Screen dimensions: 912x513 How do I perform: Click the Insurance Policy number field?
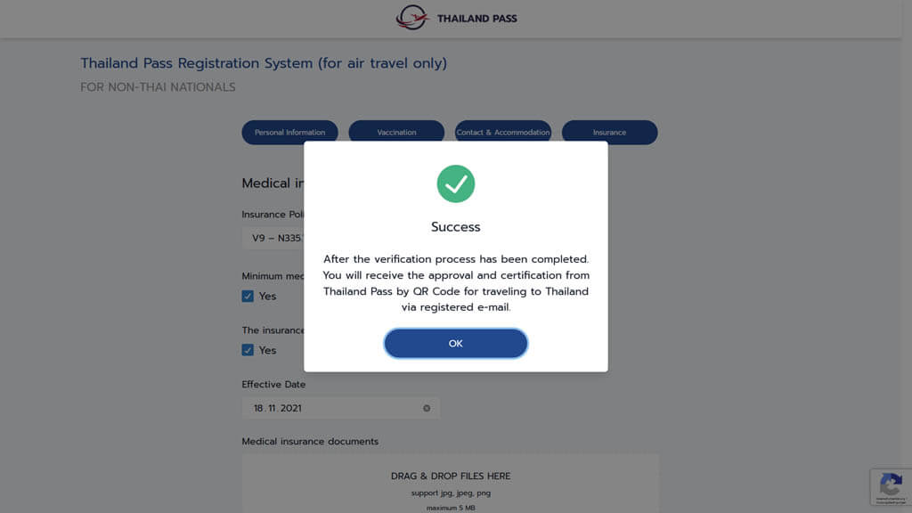273,238
